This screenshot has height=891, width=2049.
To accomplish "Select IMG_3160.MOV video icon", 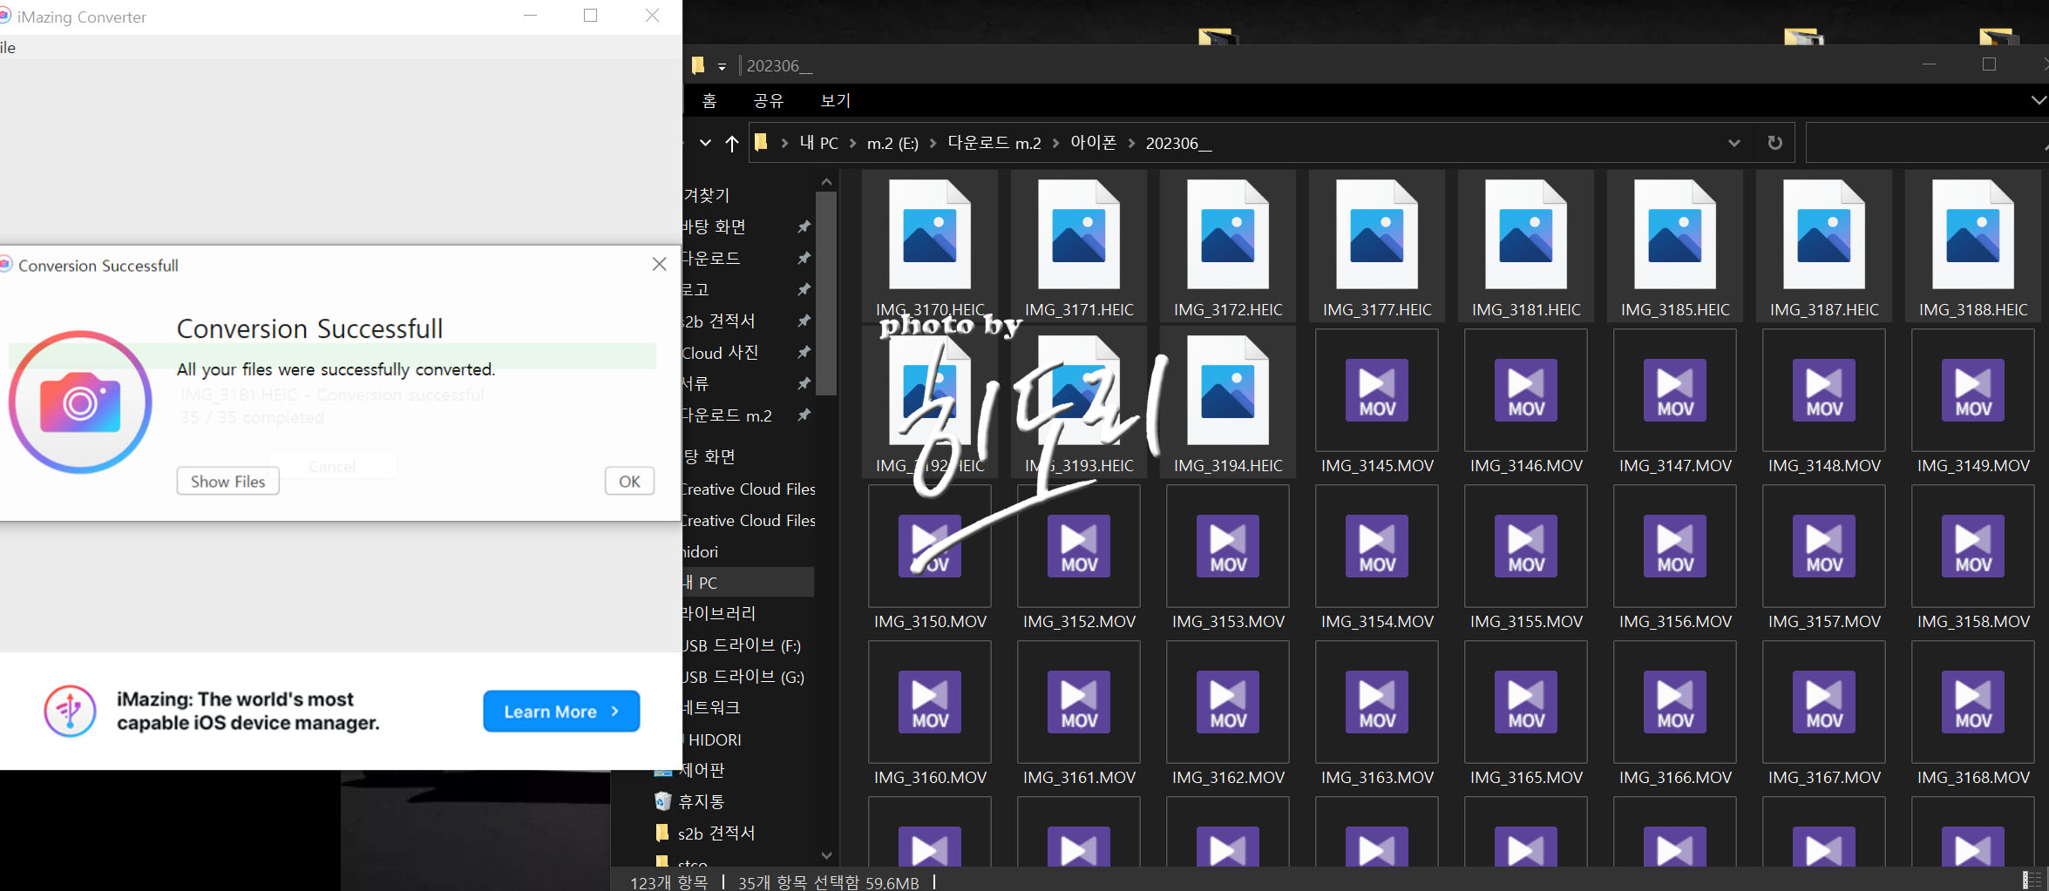I will (x=930, y=702).
